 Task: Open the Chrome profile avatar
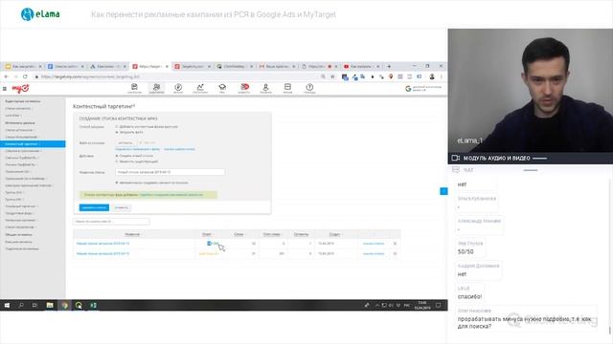(x=432, y=76)
